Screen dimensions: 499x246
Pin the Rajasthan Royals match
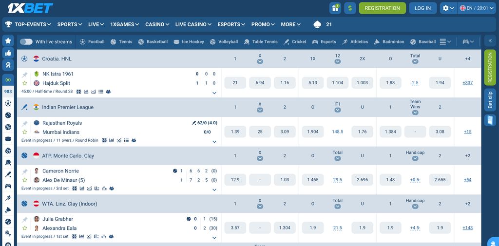[24, 123]
